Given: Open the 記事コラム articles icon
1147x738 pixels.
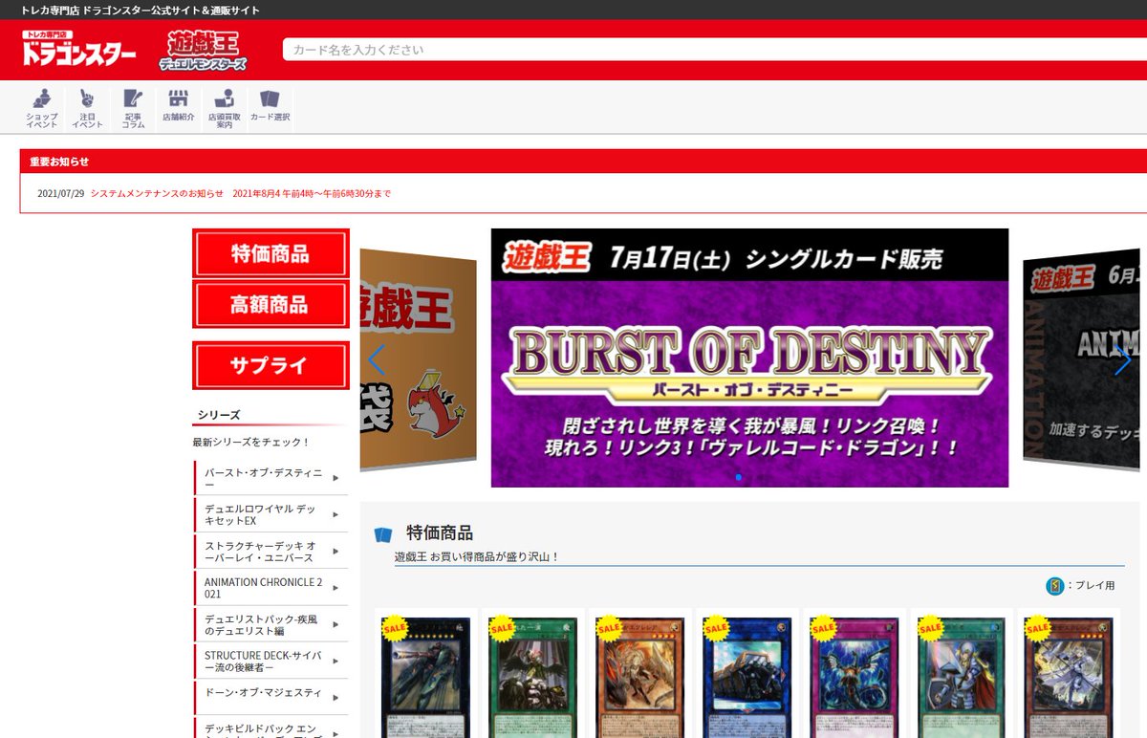Looking at the screenshot, I should click(x=133, y=108).
